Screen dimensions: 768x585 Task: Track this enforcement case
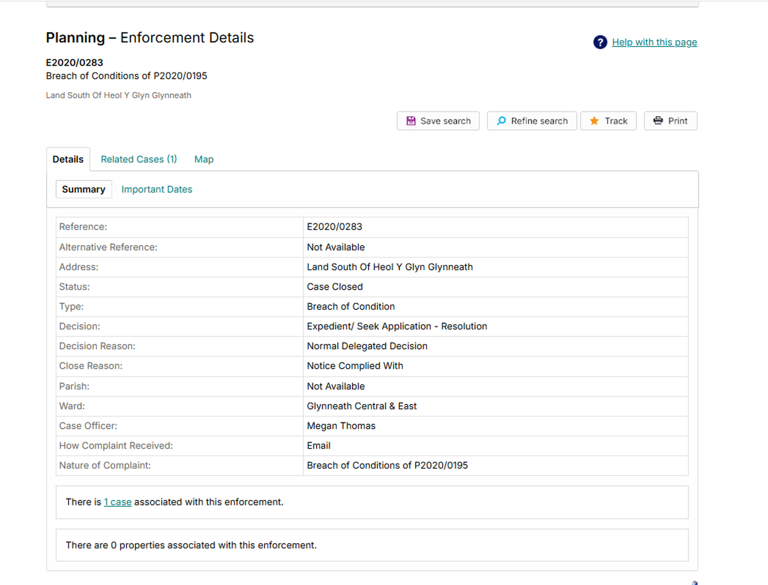608,121
